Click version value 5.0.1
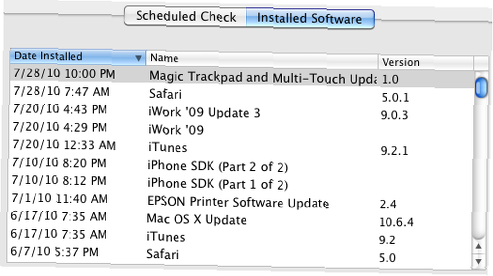 tap(395, 98)
